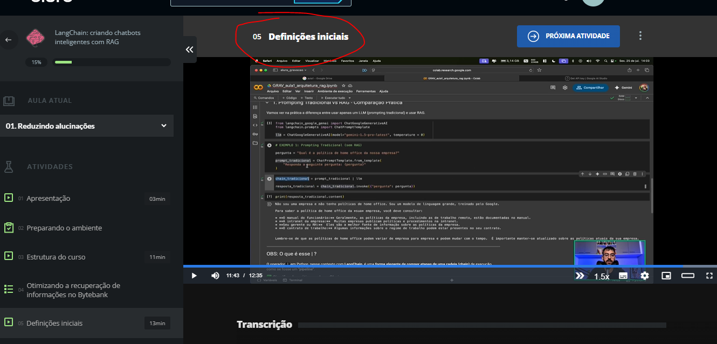Expand the 01. Reduzindo alucinações dropdown
The height and width of the screenshot is (344, 717).
click(x=87, y=126)
